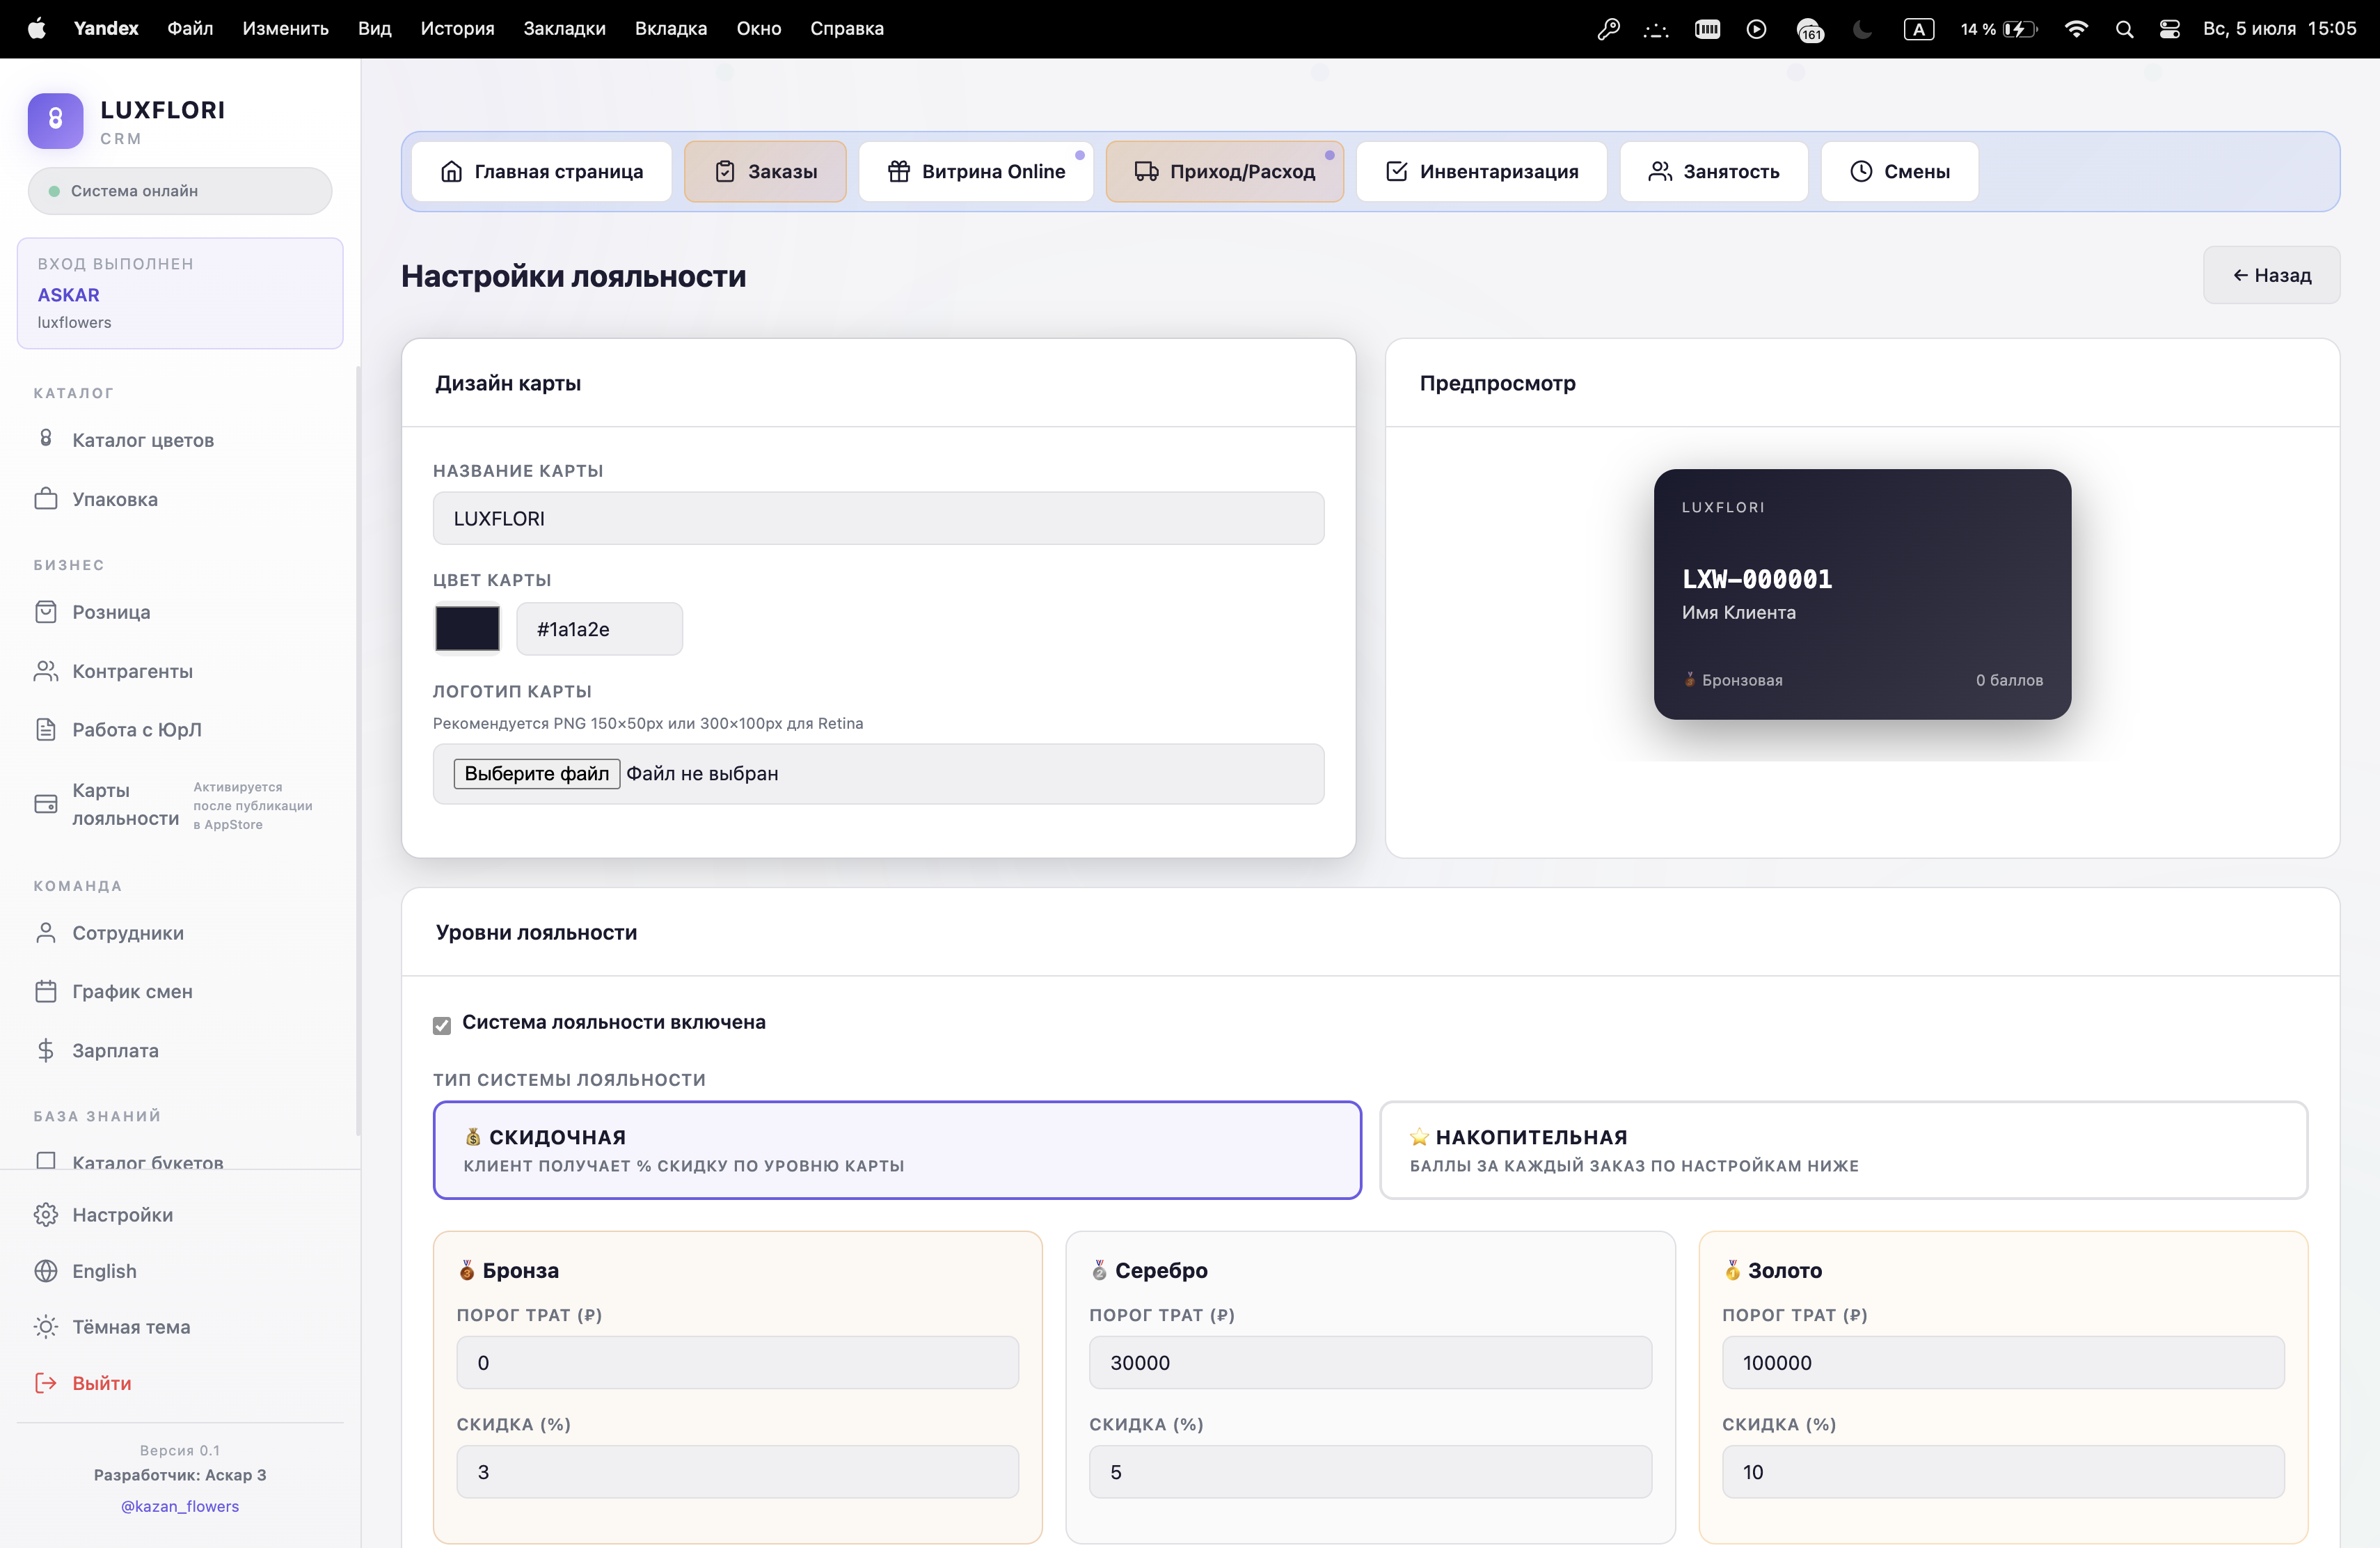Edit Бронза порог трат field
The width and height of the screenshot is (2380, 1548).
pyautogui.click(x=737, y=1362)
